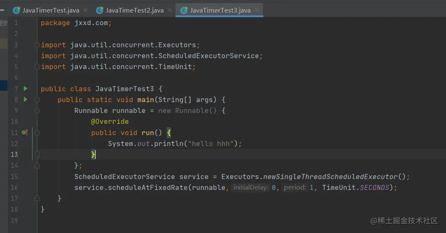Click the scheduleAtFixedRate method name
Image resolution: width=446 pixels, height=233 pixels.
[148, 188]
